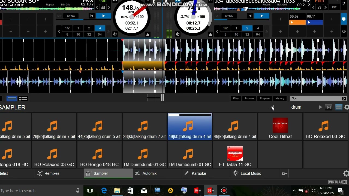Screen dimensions: 349x196
Task: Open the drum sampler bank selector
Action: click(296, 107)
